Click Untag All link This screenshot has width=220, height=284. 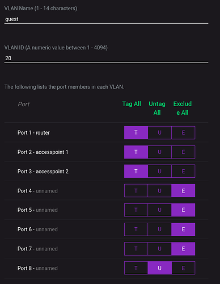click(x=157, y=108)
